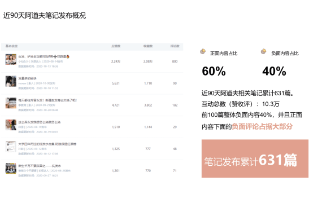Viewport: 322px width, 203px height.
Task: Click the 收藏数 column header
Action: click(x=148, y=46)
